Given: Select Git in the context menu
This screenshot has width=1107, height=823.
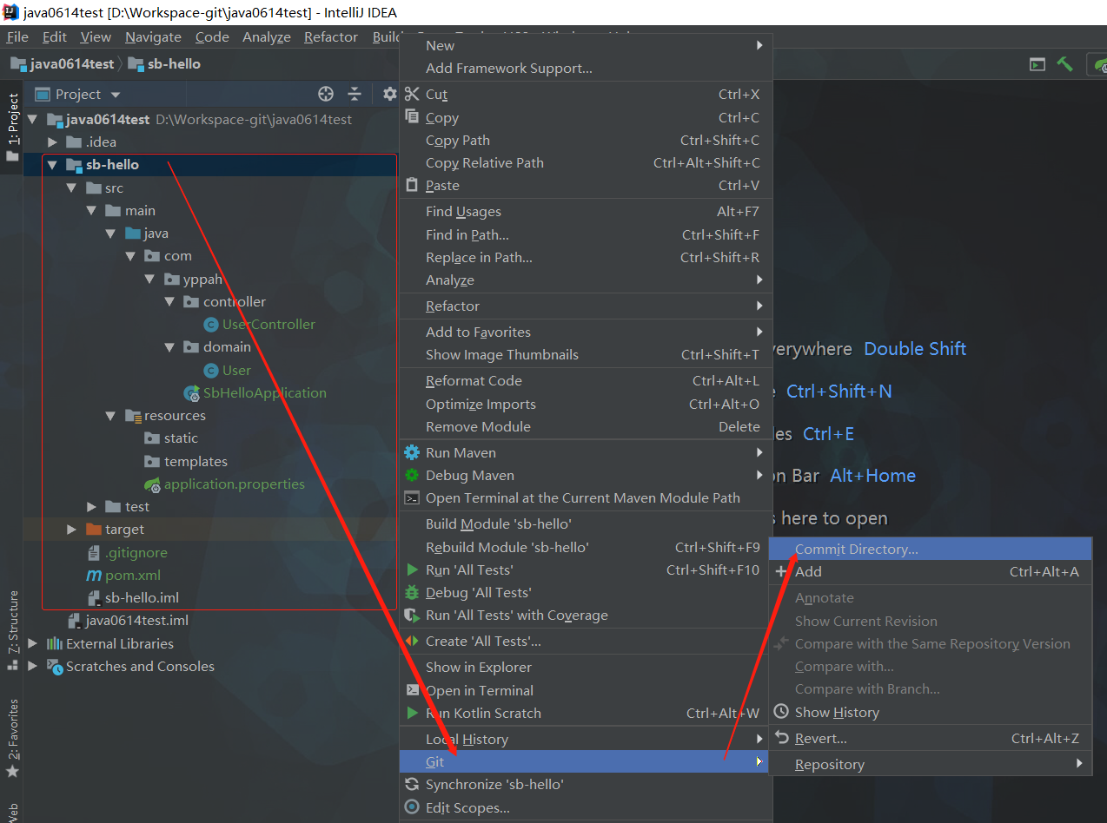Looking at the screenshot, I should pyautogui.click(x=435, y=762).
